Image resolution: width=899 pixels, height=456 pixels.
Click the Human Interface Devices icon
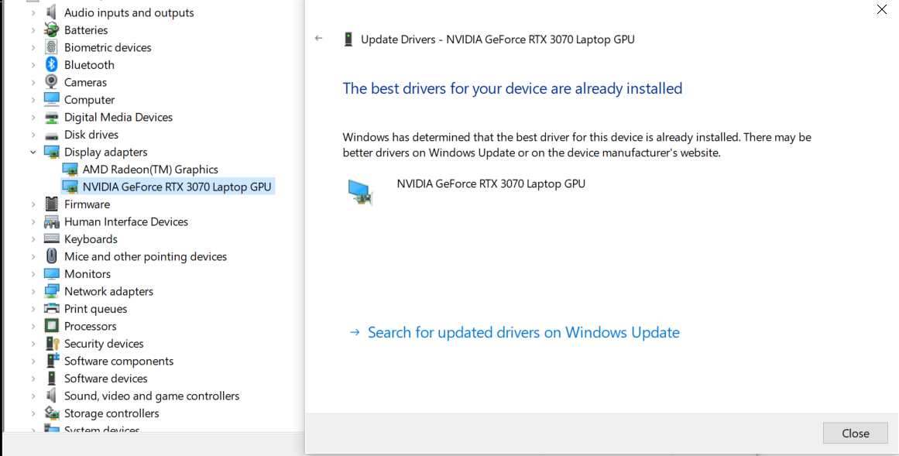coord(52,221)
